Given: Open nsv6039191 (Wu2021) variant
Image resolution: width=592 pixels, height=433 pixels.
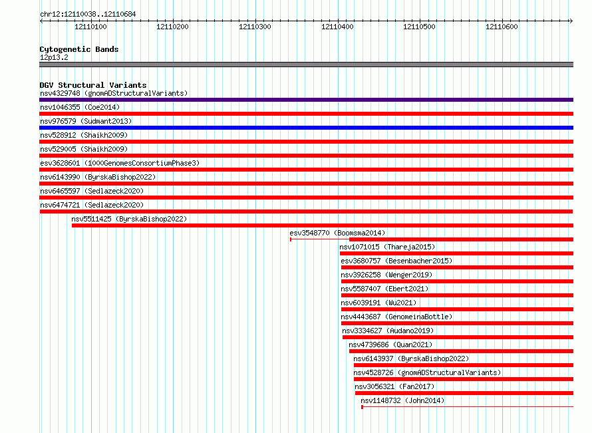Looking at the screenshot, I should click(378, 303).
